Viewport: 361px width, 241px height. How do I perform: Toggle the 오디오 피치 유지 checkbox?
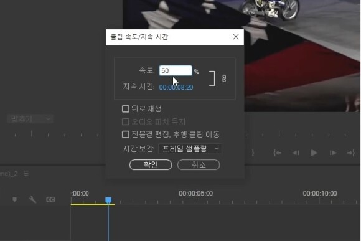[126, 121]
